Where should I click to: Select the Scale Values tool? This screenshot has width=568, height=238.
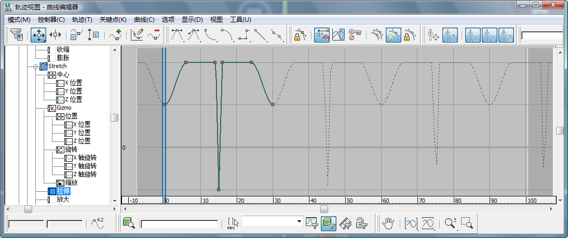pos(93,35)
